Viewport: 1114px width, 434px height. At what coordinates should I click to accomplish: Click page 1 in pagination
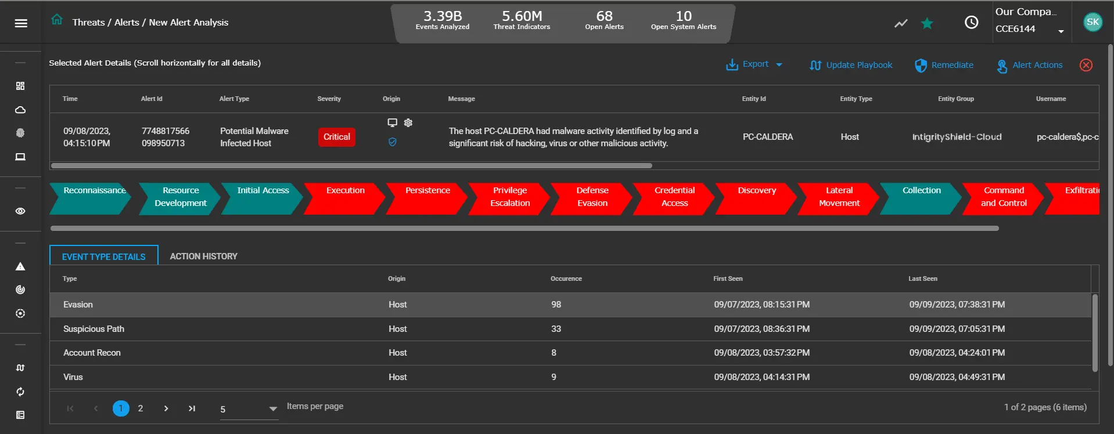click(x=121, y=408)
